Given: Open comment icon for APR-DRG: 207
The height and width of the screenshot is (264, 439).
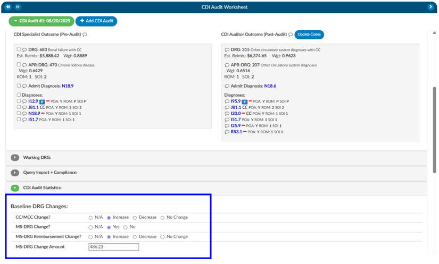Looking at the screenshot, I should (227, 65).
